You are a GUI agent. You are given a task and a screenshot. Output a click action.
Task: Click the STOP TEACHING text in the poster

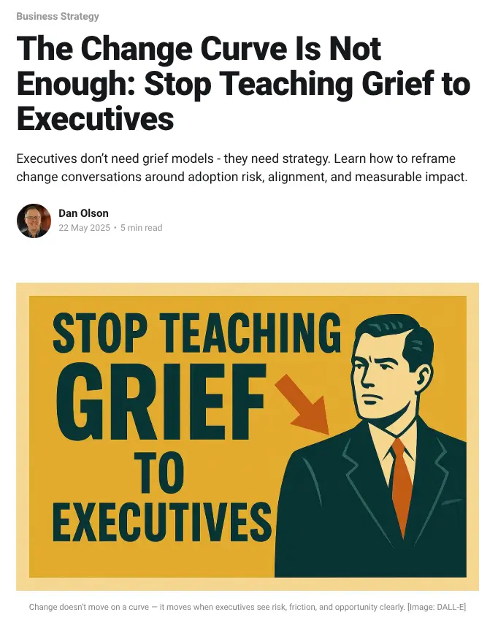point(196,333)
